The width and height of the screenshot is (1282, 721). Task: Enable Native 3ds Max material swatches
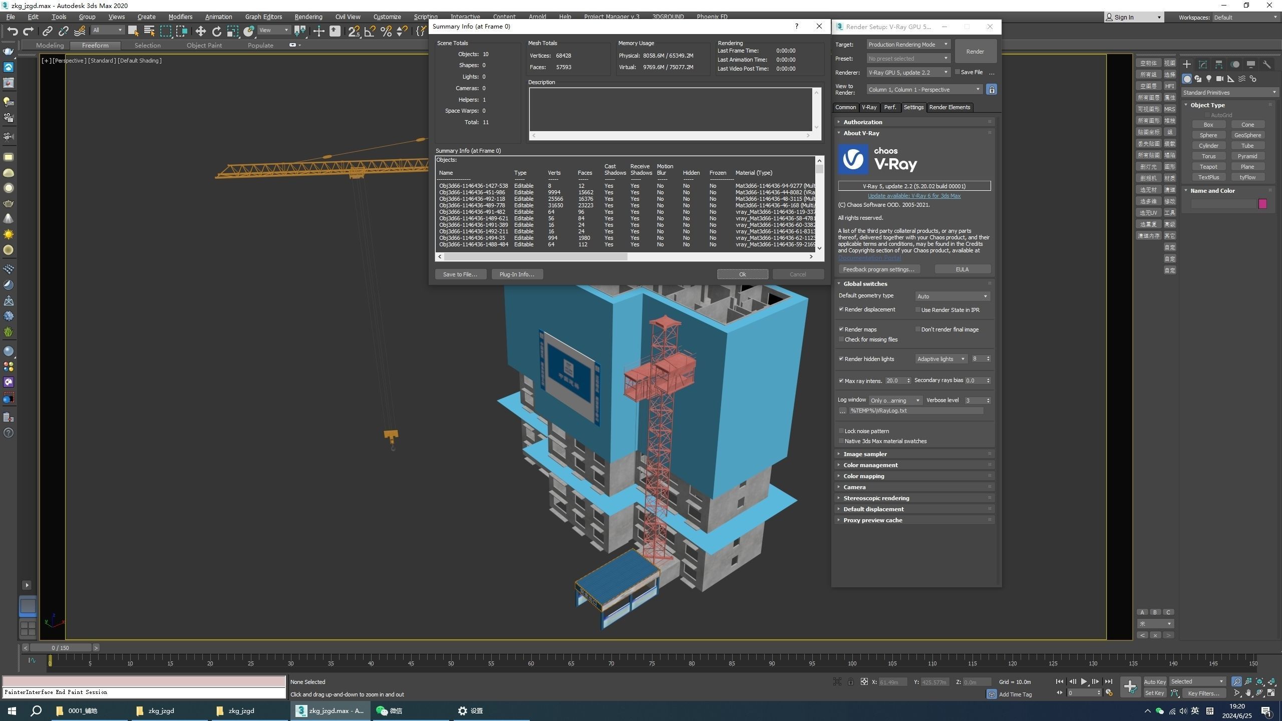pyautogui.click(x=841, y=441)
